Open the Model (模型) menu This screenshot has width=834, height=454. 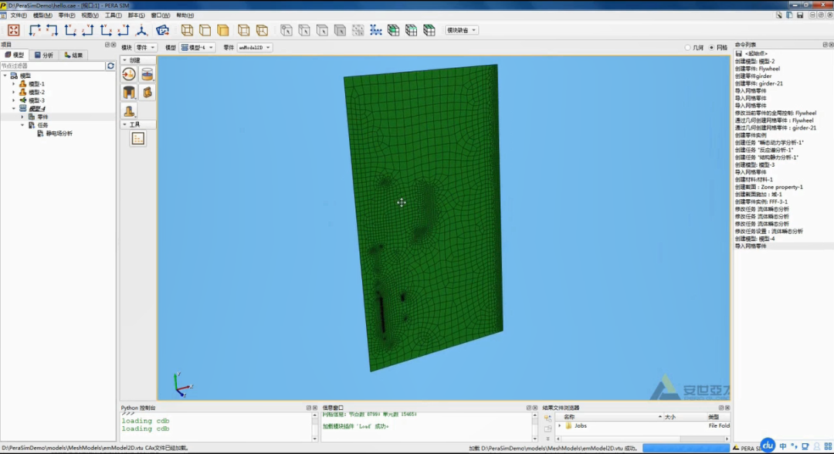(x=42, y=15)
